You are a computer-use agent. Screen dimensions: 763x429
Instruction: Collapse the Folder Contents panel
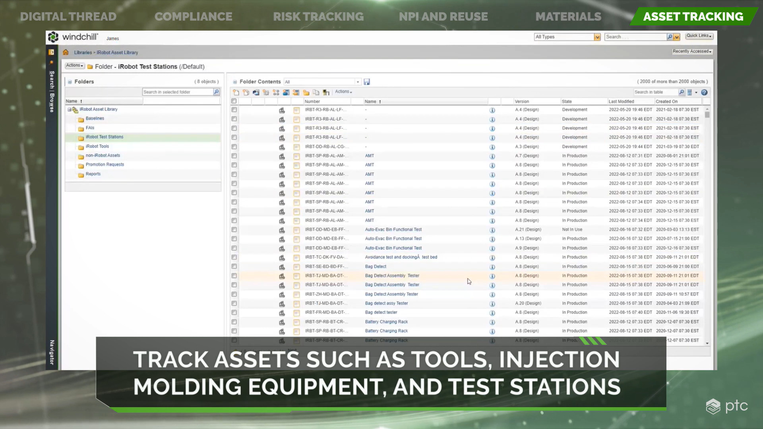(x=235, y=82)
